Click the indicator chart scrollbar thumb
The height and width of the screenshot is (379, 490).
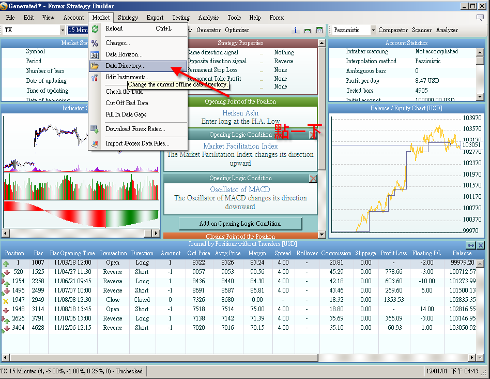click(148, 233)
